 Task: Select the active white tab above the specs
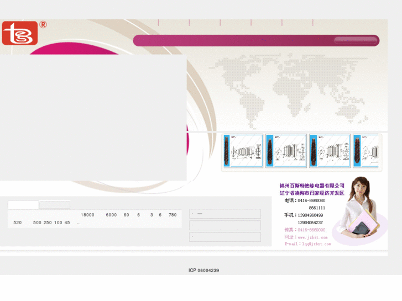(x=23, y=205)
